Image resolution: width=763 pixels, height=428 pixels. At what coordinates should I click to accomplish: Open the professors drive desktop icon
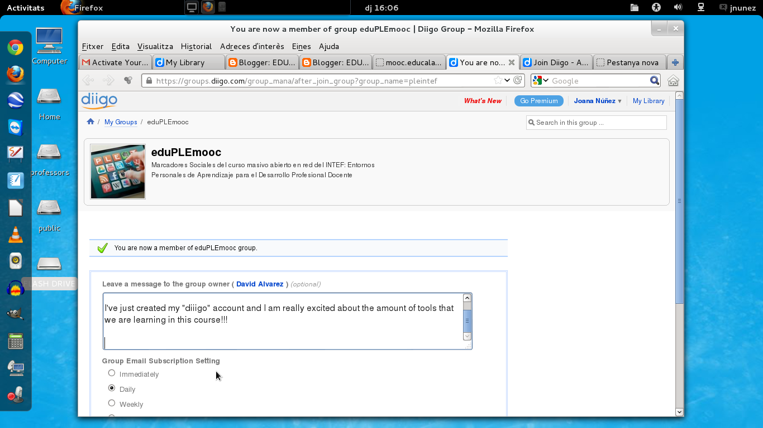pos(49,159)
